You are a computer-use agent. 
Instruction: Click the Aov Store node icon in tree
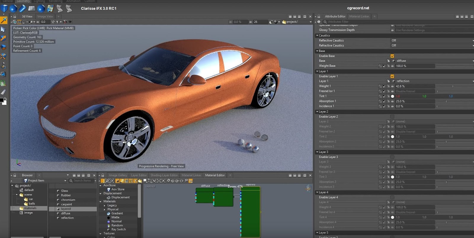tap(109, 189)
